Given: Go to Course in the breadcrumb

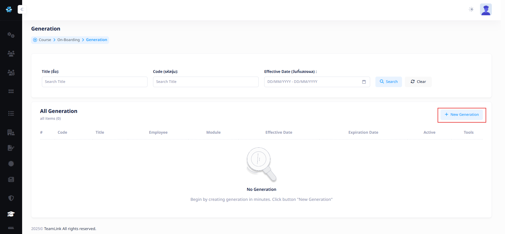Looking at the screenshot, I should [x=45, y=40].
